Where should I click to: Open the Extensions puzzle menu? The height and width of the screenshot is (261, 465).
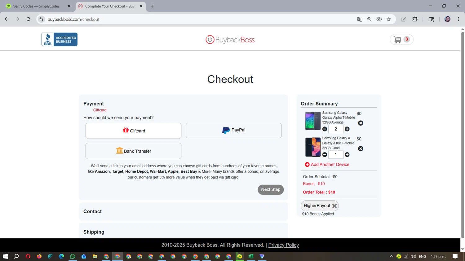pyautogui.click(x=415, y=19)
